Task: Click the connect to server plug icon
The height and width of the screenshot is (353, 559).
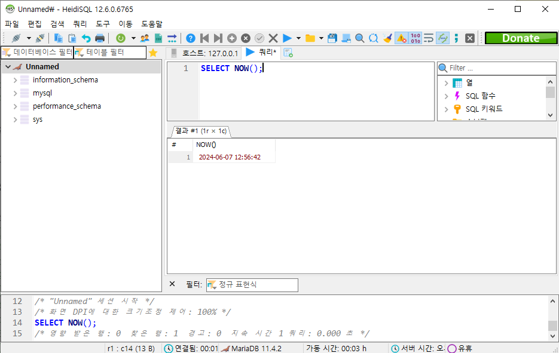Action: (16, 38)
